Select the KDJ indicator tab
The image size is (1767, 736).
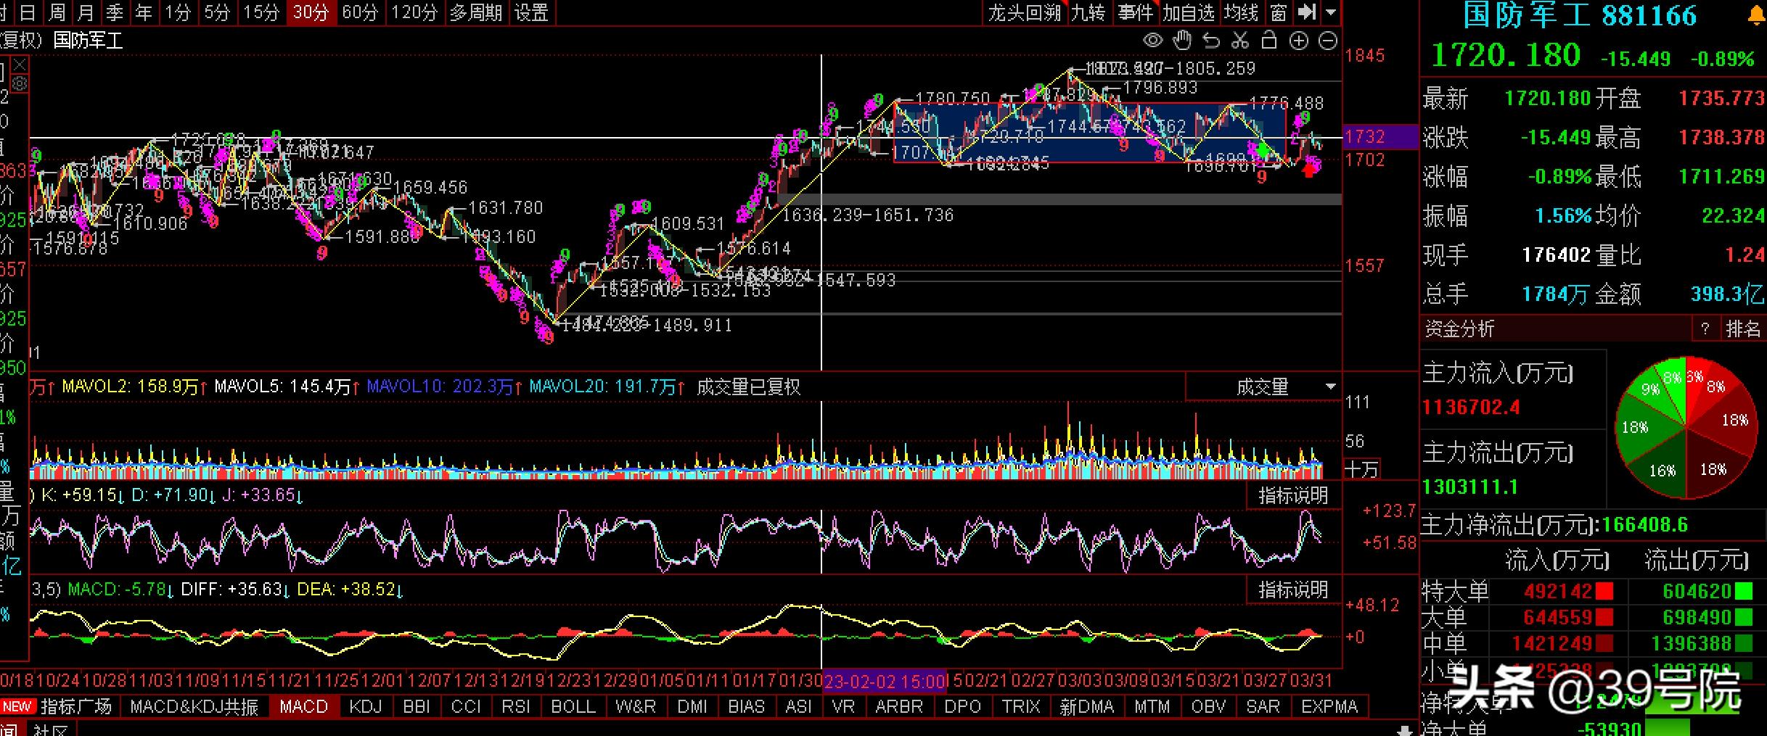click(x=365, y=706)
